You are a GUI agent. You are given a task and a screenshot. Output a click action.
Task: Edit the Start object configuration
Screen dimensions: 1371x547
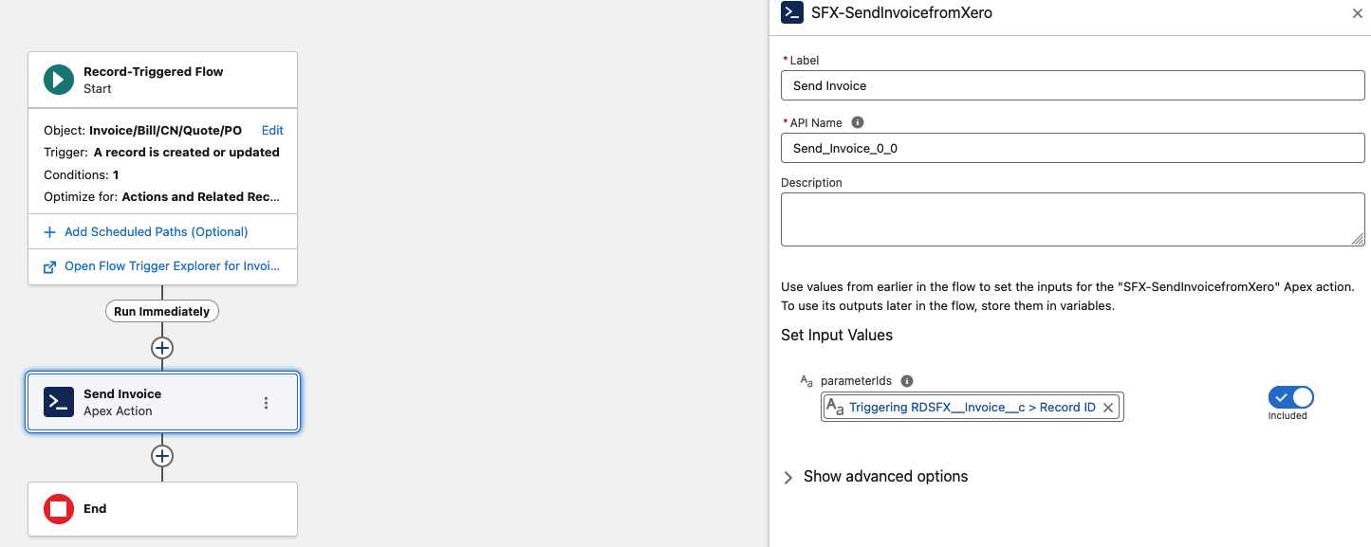(272, 131)
